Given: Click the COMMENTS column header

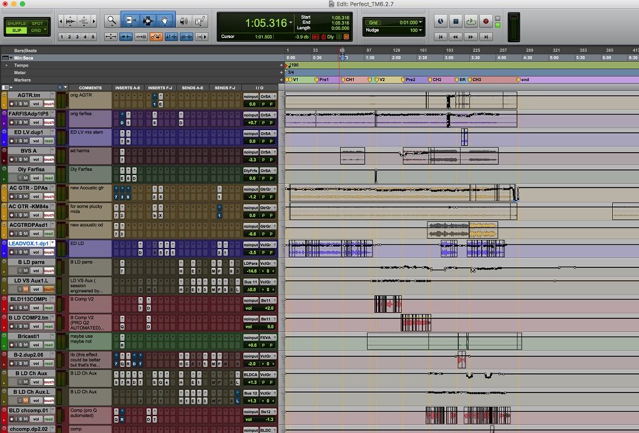Looking at the screenshot, I should click(x=90, y=87).
